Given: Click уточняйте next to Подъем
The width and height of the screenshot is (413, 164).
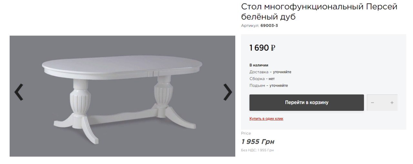Looking at the screenshot, I should [279, 85].
